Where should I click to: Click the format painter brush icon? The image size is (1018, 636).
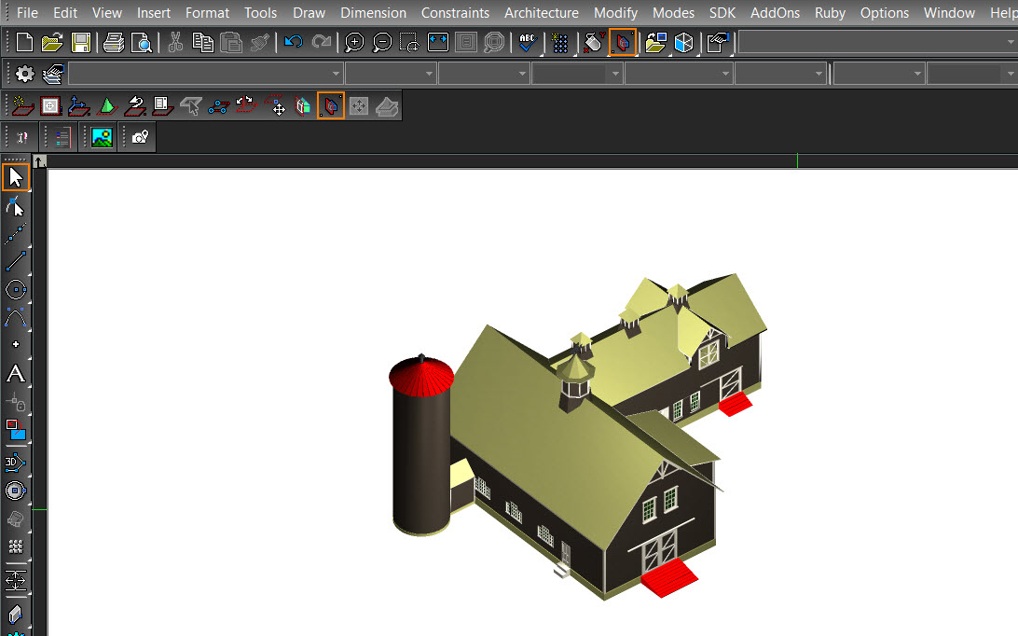tap(259, 43)
